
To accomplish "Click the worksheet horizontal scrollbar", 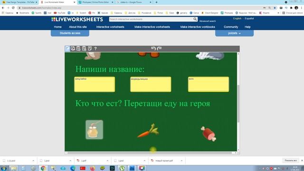I will pyautogui.click(x=149, y=153).
